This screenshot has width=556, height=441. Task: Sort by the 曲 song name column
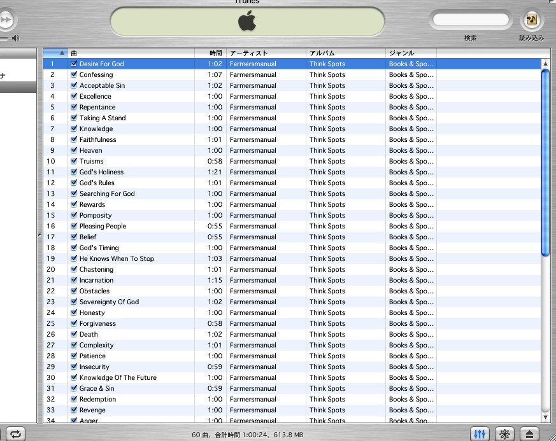pos(131,53)
